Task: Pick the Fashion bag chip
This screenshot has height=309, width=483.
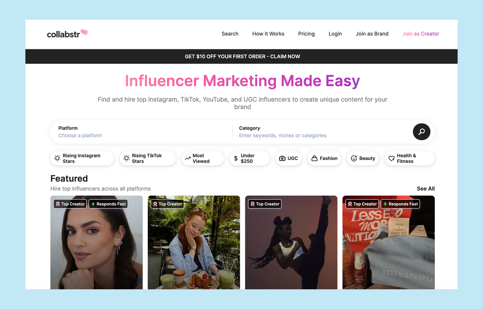Action: 324,158
